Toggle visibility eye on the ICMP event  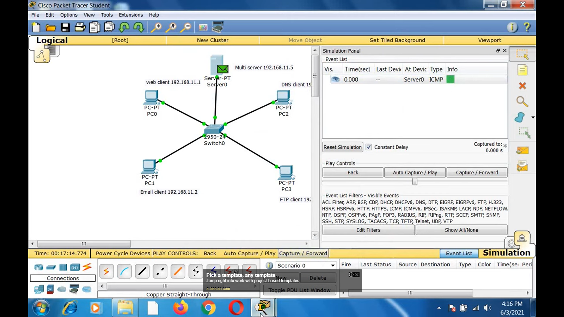pyautogui.click(x=335, y=80)
